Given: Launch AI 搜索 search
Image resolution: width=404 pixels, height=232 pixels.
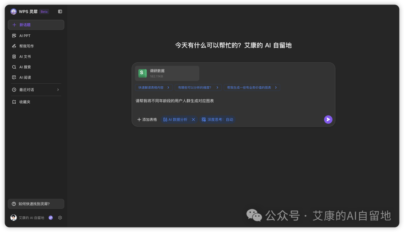Looking at the screenshot, I should pos(25,67).
